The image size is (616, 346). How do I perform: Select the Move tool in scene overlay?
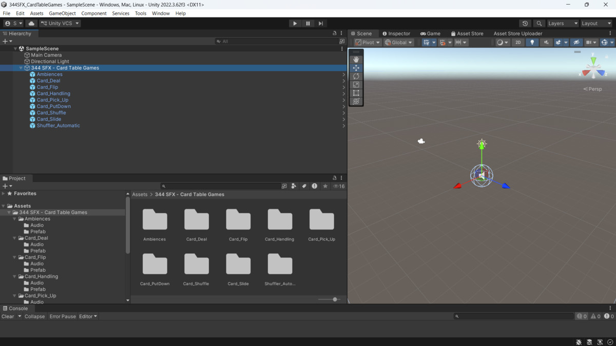356,68
